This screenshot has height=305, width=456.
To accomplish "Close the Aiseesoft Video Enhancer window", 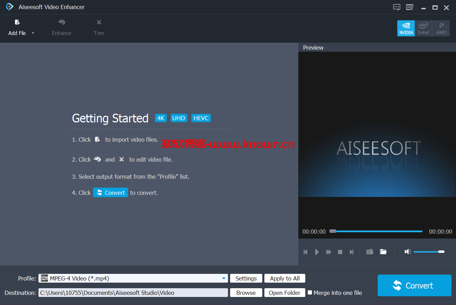I will point(447,7).
